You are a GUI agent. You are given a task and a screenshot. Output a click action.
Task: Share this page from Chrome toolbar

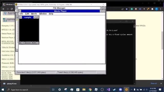(x=122, y=9)
